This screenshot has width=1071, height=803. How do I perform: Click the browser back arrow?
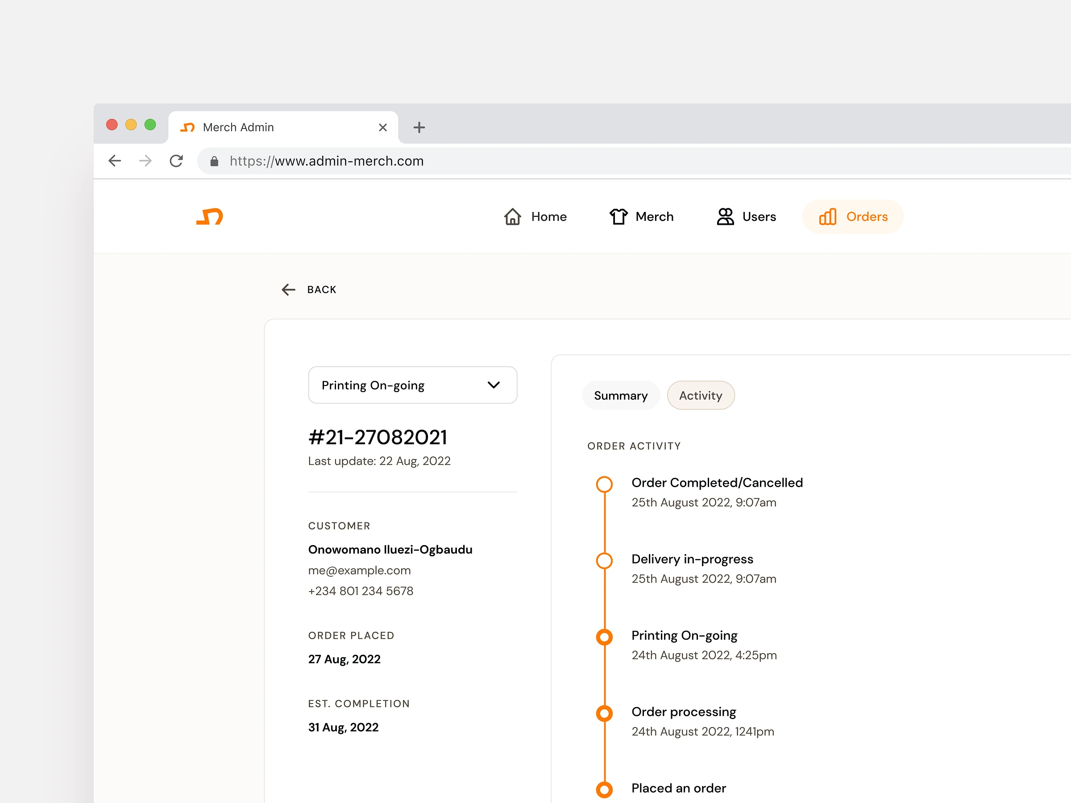[115, 161]
